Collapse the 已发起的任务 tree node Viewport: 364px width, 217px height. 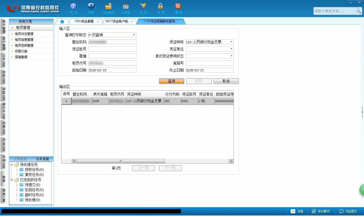[11, 180]
